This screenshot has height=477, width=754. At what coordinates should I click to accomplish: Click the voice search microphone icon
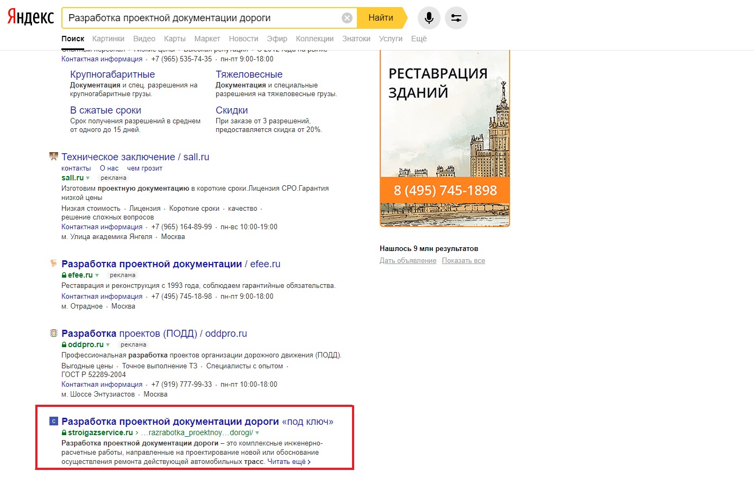(429, 17)
